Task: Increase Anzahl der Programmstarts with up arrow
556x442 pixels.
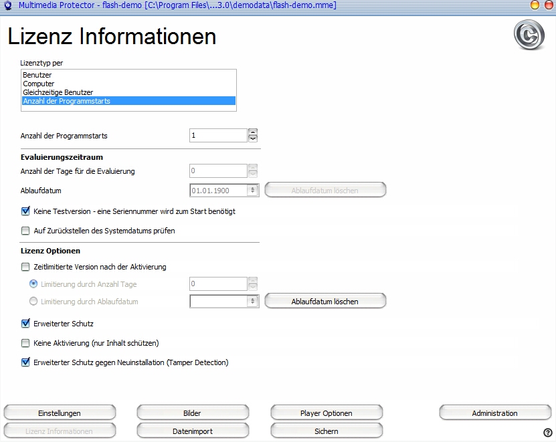Action: [253, 132]
